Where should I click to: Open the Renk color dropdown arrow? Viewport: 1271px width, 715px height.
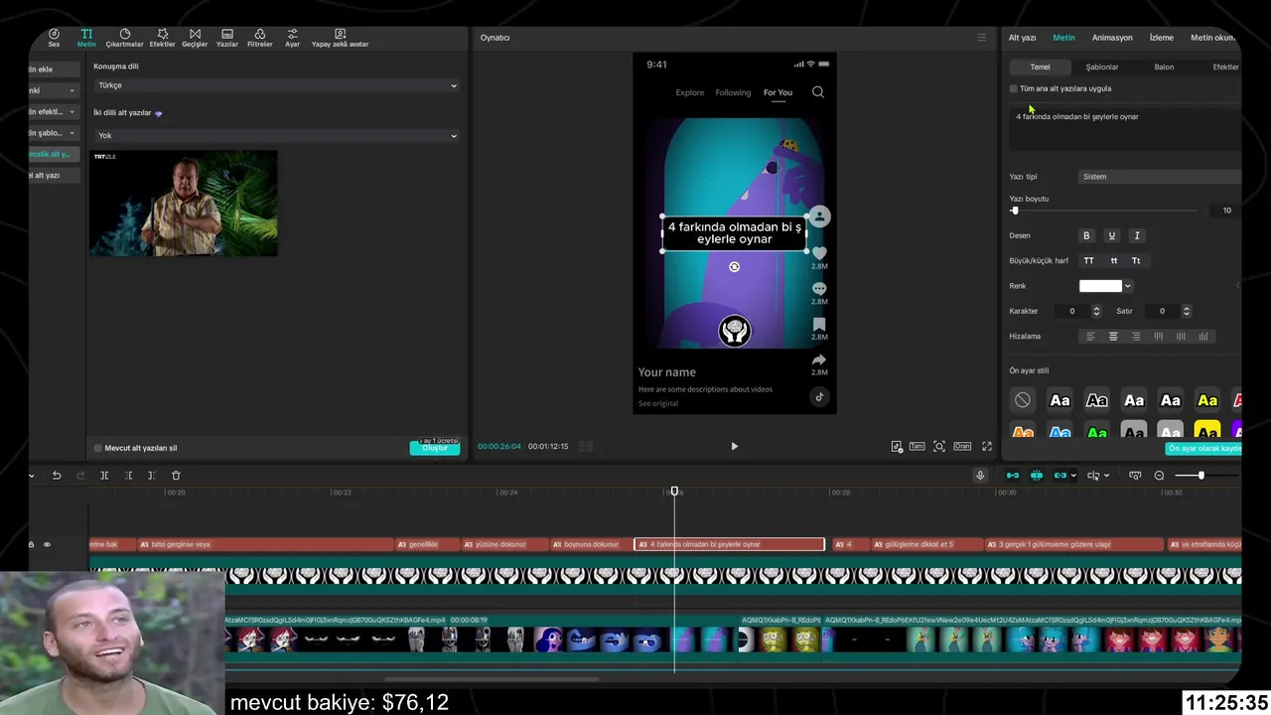tap(1128, 286)
